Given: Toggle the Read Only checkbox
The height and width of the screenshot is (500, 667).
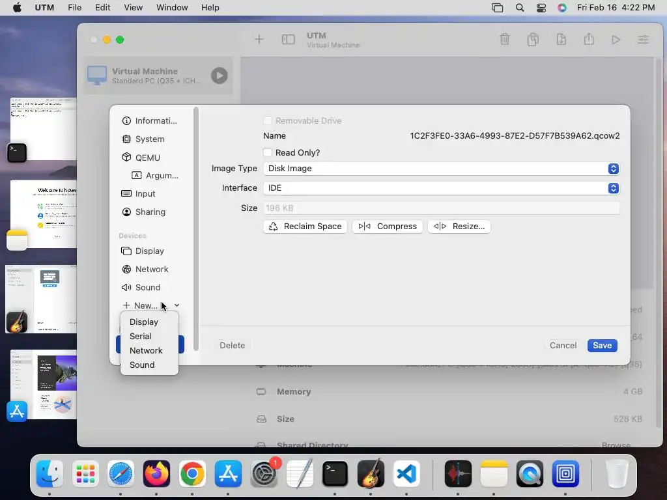Looking at the screenshot, I should pos(268,152).
